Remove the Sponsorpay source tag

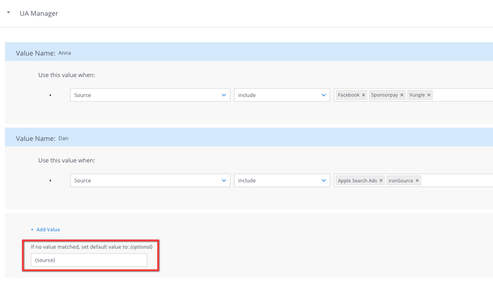(402, 94)
